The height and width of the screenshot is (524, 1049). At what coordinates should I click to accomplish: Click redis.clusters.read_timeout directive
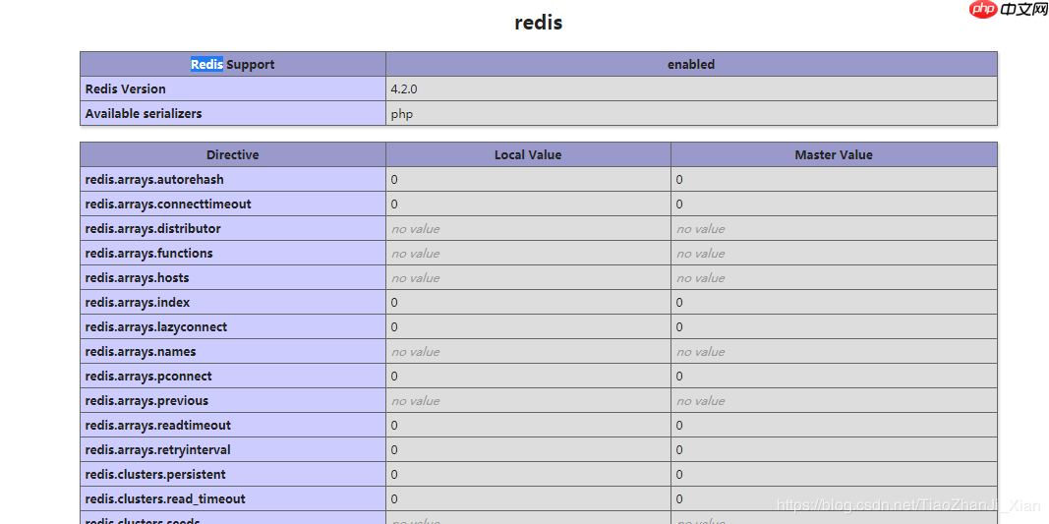(x=165, y=499)
